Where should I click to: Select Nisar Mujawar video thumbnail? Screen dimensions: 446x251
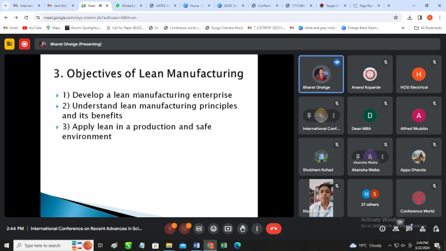[321, 198]
